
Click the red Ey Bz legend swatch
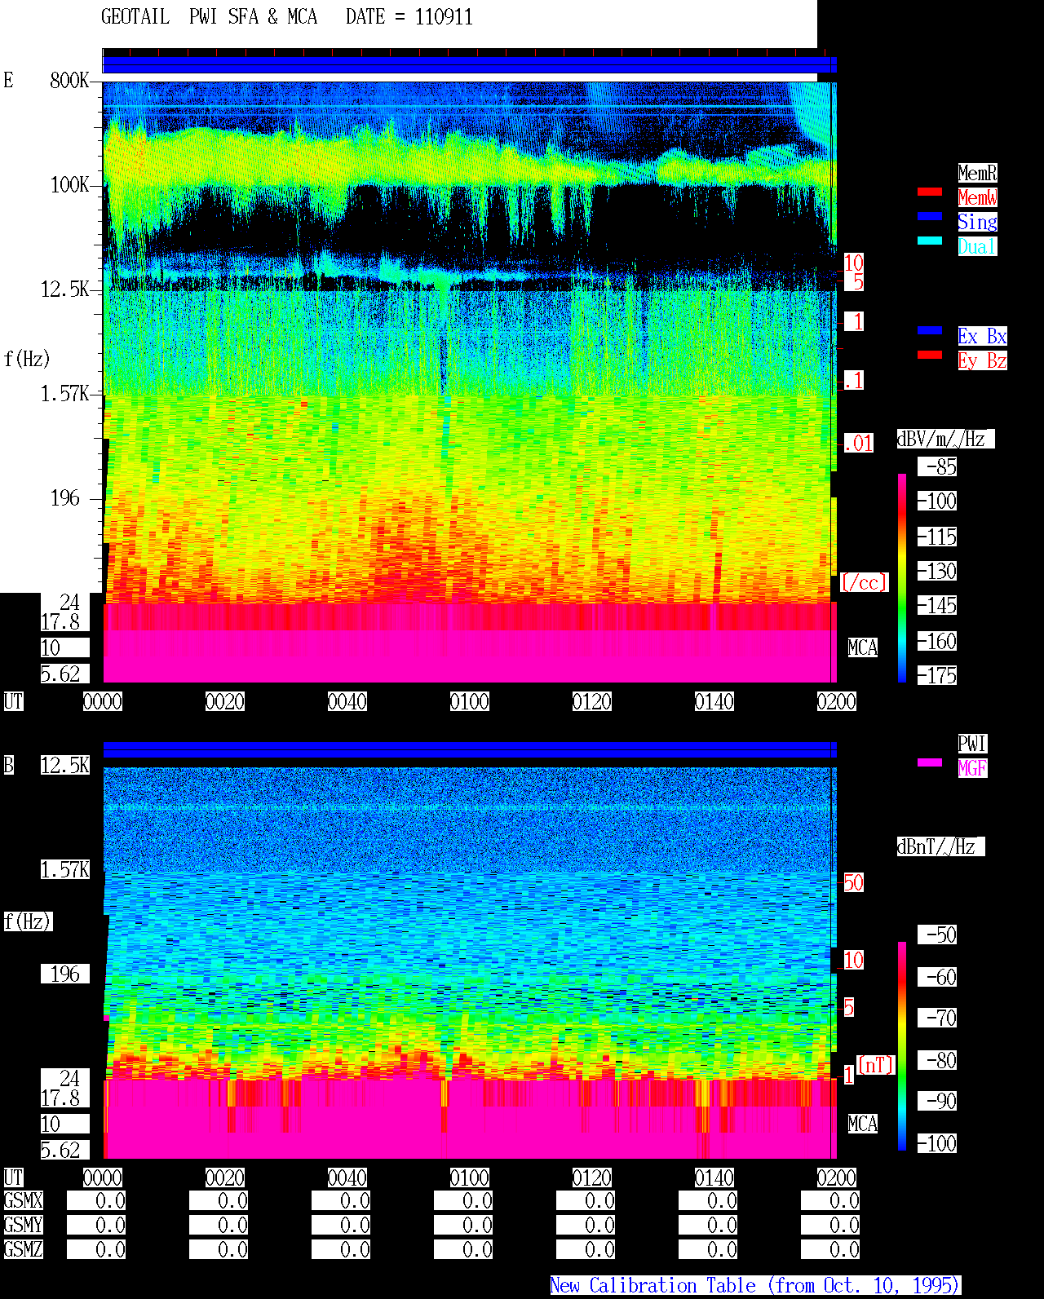(930, 355)
